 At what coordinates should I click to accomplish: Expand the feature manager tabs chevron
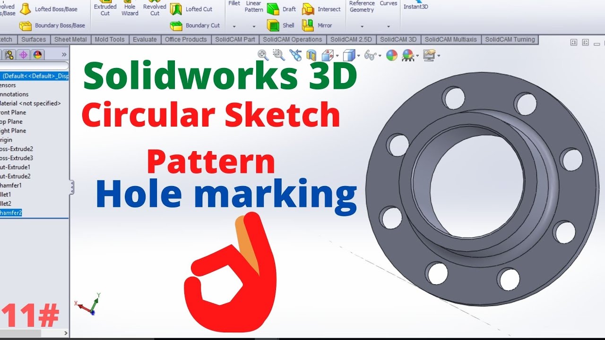[64, 54]
